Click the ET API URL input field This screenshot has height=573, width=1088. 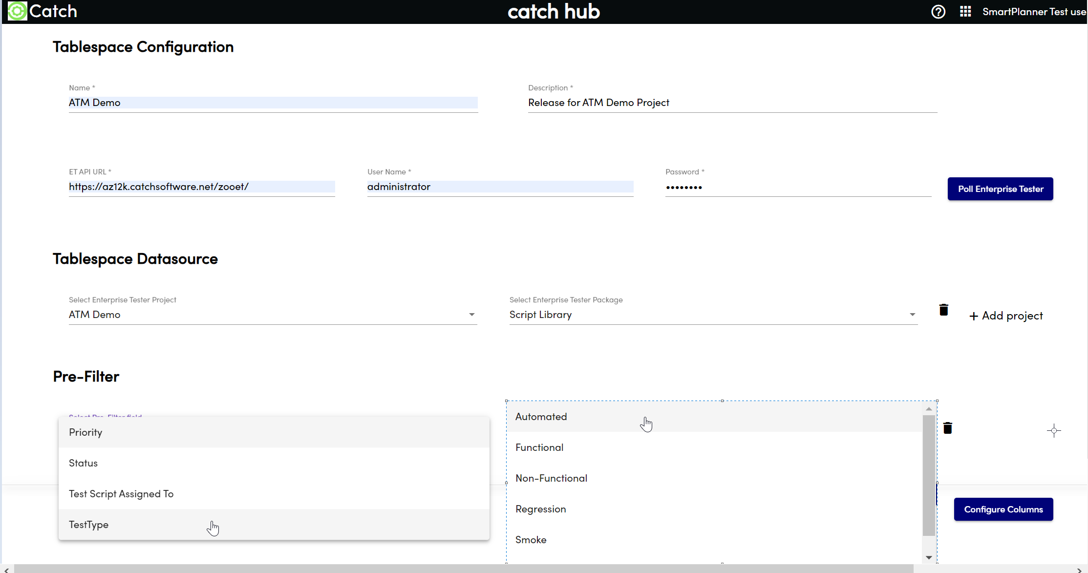pos(201,187)
